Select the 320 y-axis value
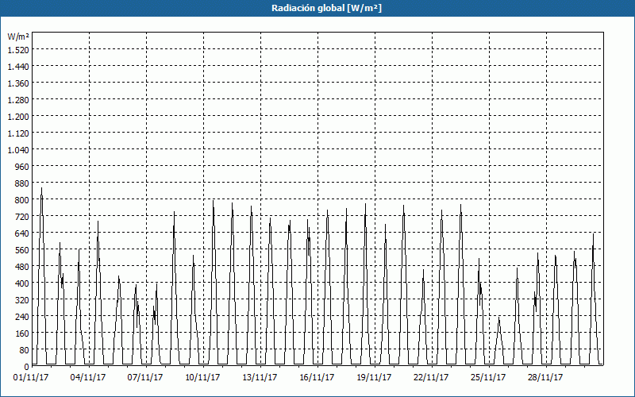This screenshot has height=397, width=635. point(23,300)
